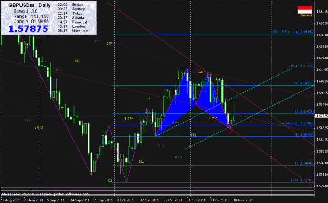
Task: Click the large blue 1.57875 price display
Action: [x=28, y=29]
